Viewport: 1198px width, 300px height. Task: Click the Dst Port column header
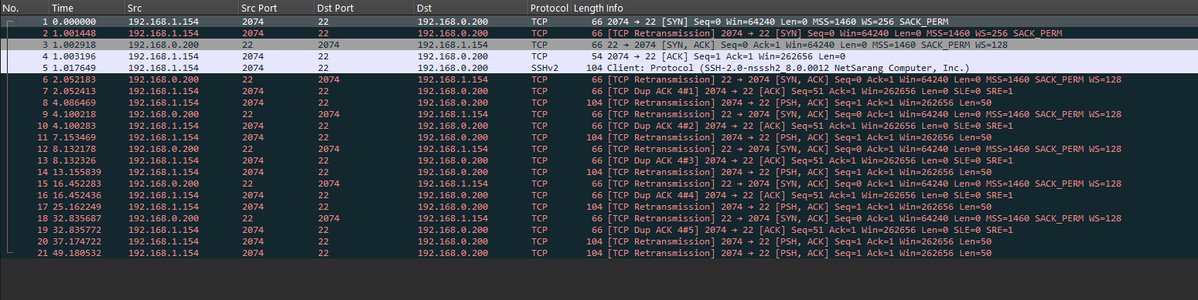click(364, 8)
